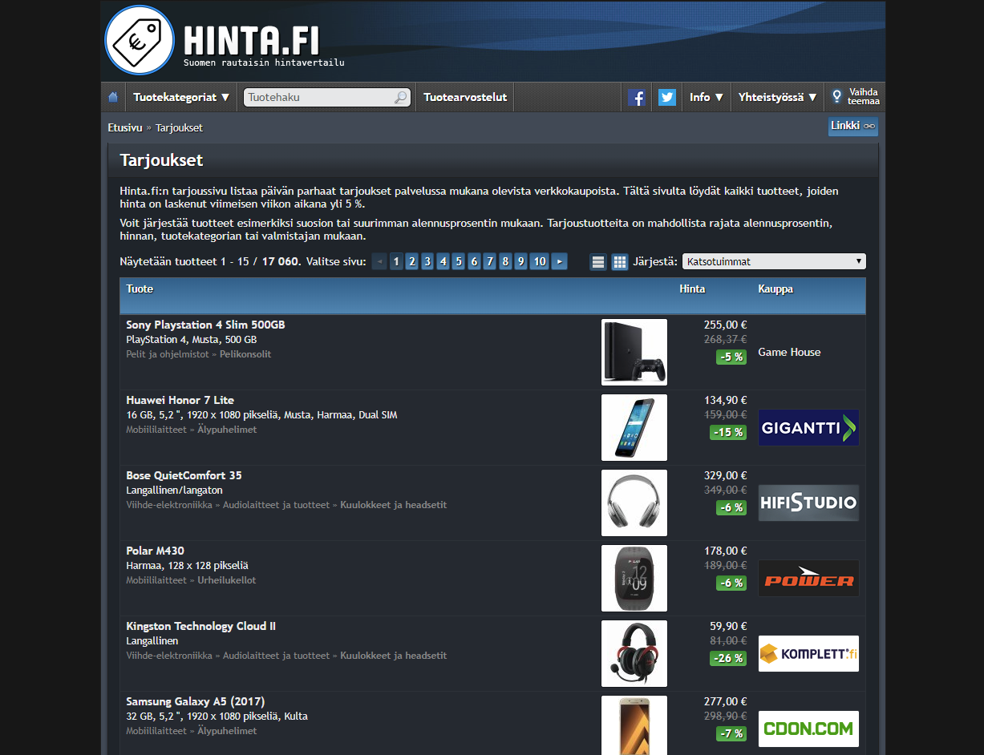Screen dimensions: 984x755
Task: Open Huawei Honor 7 Lite product
Action: (180, 400)
